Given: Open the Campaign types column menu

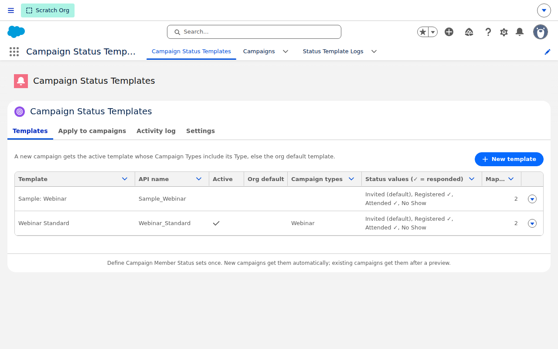Looking at the screenshot, I should (x=351, y=179).
